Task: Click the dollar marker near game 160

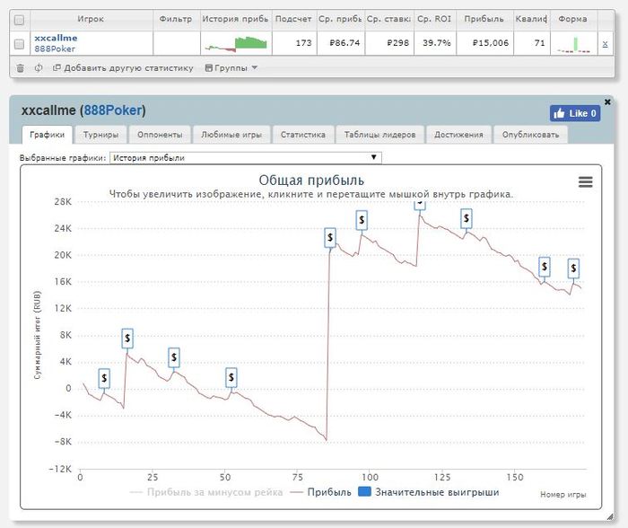Action: click(545, 267)
